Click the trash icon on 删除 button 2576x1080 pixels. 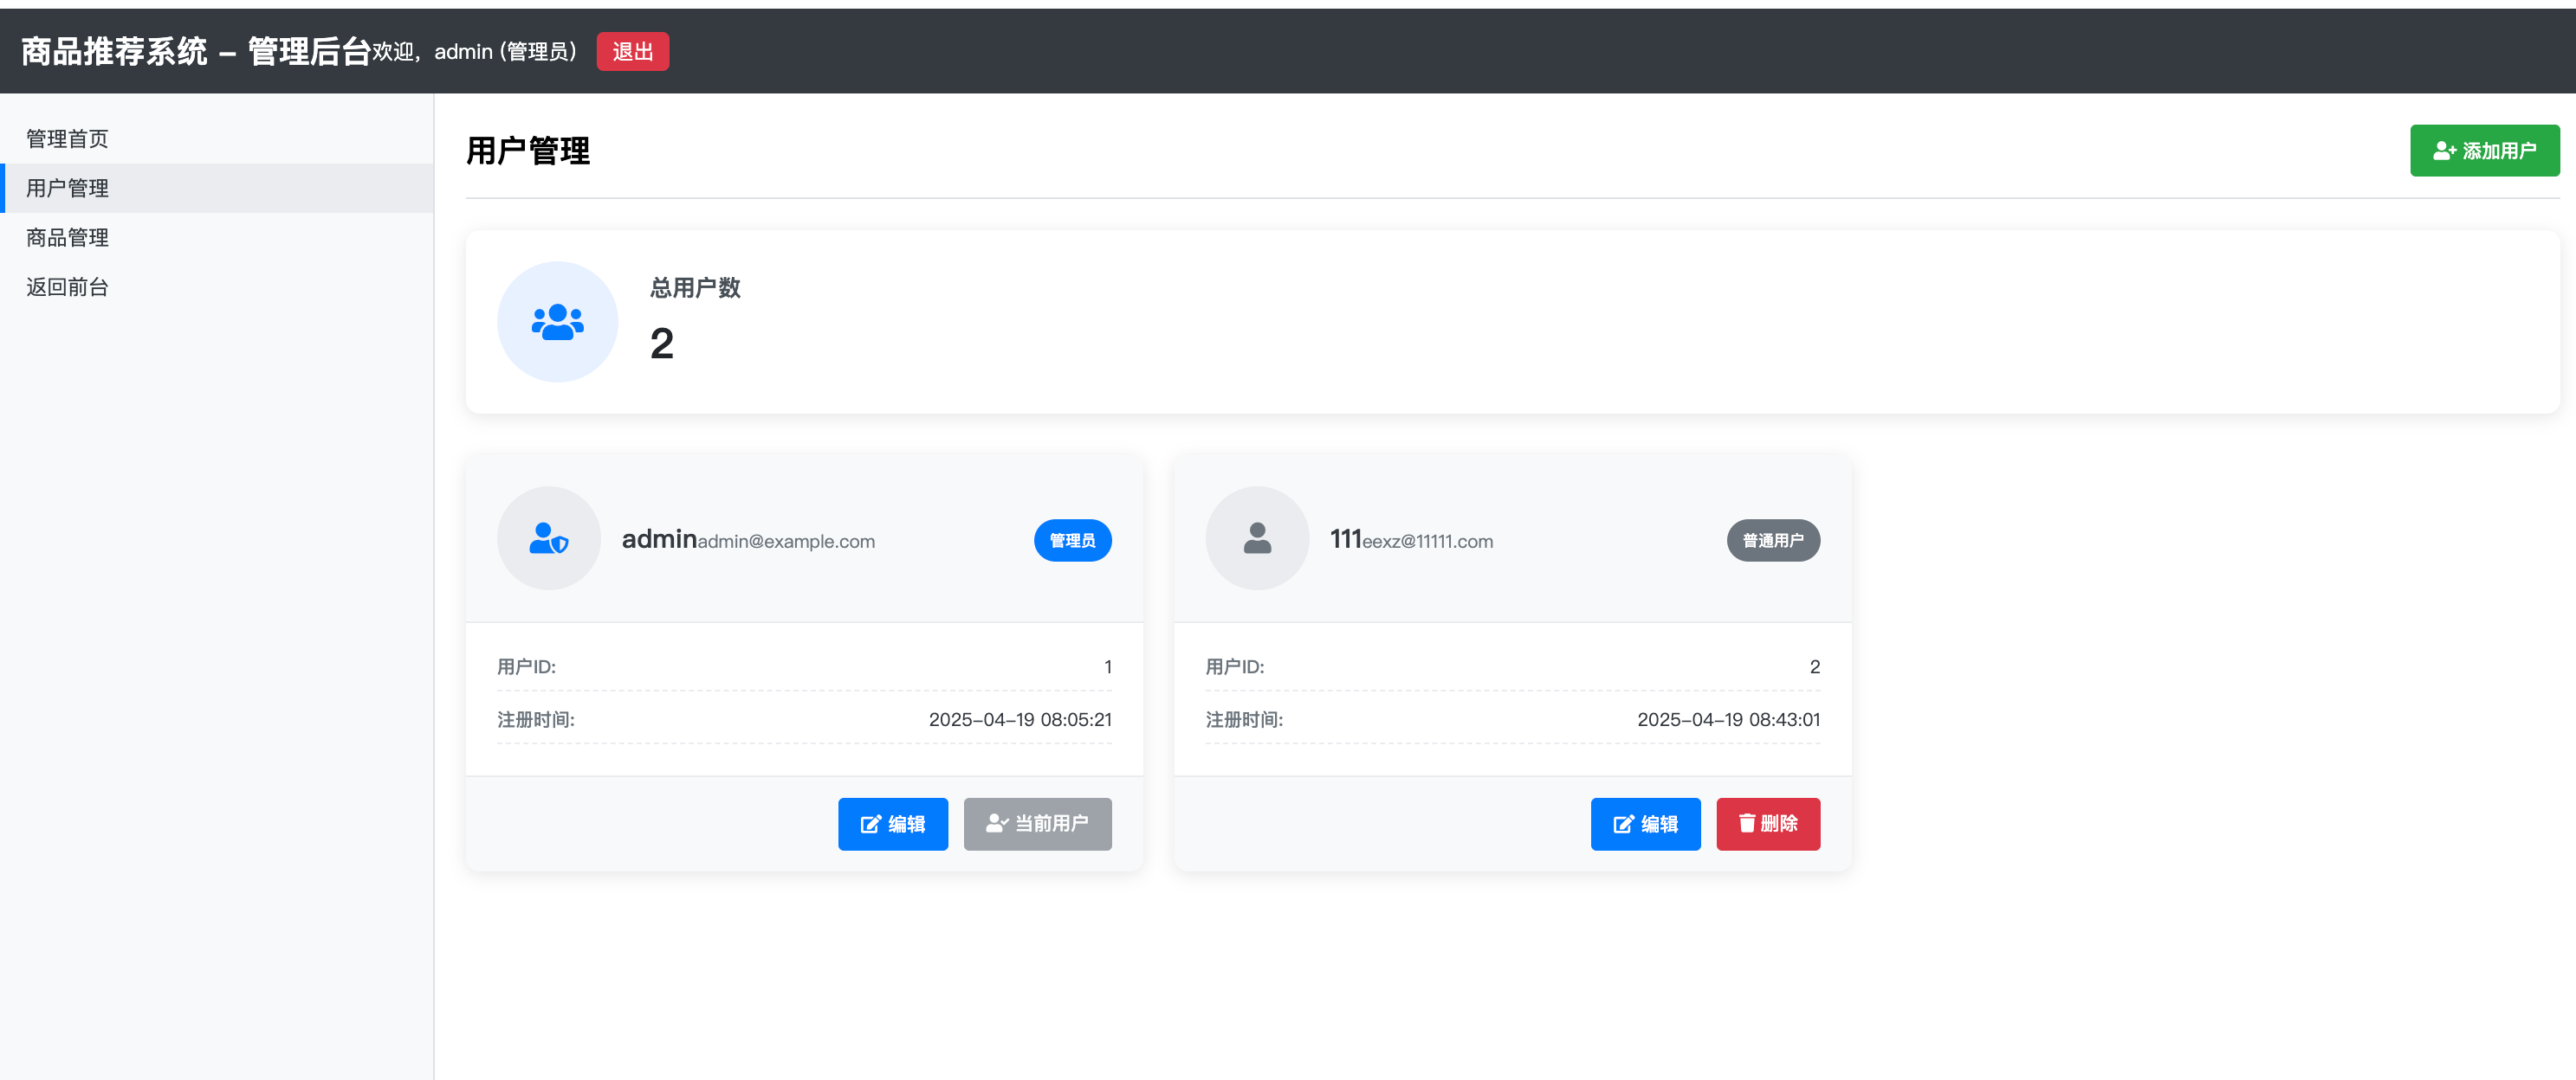tap(1746, 823)
